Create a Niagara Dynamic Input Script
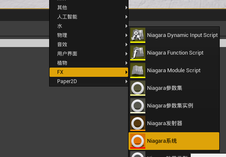 174,35
